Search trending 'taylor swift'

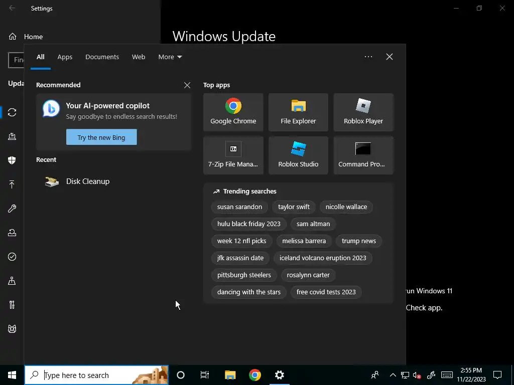click(294, 207)
